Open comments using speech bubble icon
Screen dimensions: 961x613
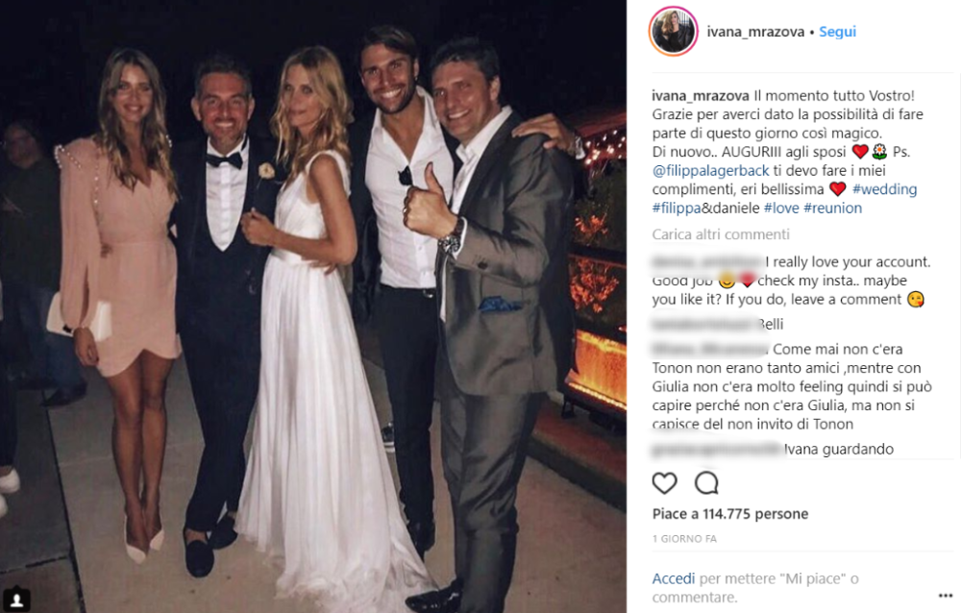(706, 483)
